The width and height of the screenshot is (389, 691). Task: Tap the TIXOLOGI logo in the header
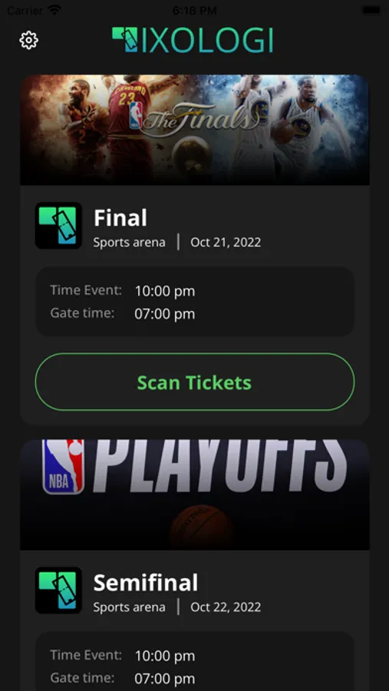click(193, 40)
